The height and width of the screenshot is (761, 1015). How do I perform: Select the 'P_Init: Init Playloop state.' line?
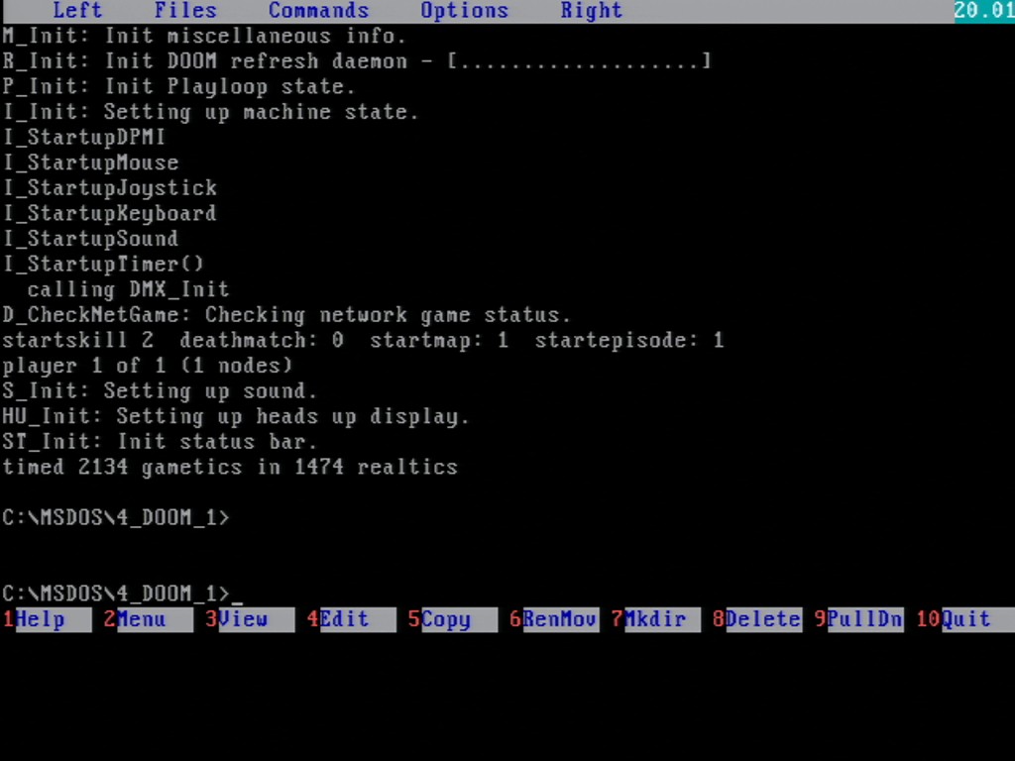click(178, 86)
